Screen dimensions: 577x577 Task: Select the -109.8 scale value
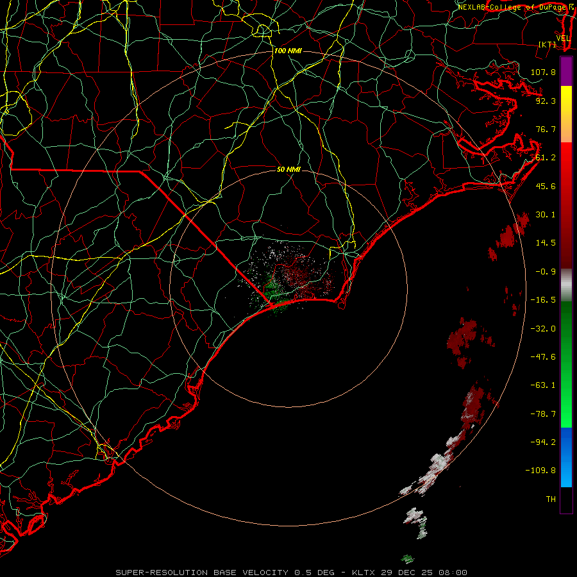540,471
